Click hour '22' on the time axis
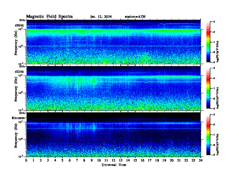 [186, 161]
